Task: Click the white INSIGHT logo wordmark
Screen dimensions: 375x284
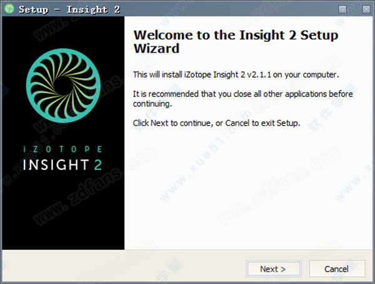Action: pos(56,165)
